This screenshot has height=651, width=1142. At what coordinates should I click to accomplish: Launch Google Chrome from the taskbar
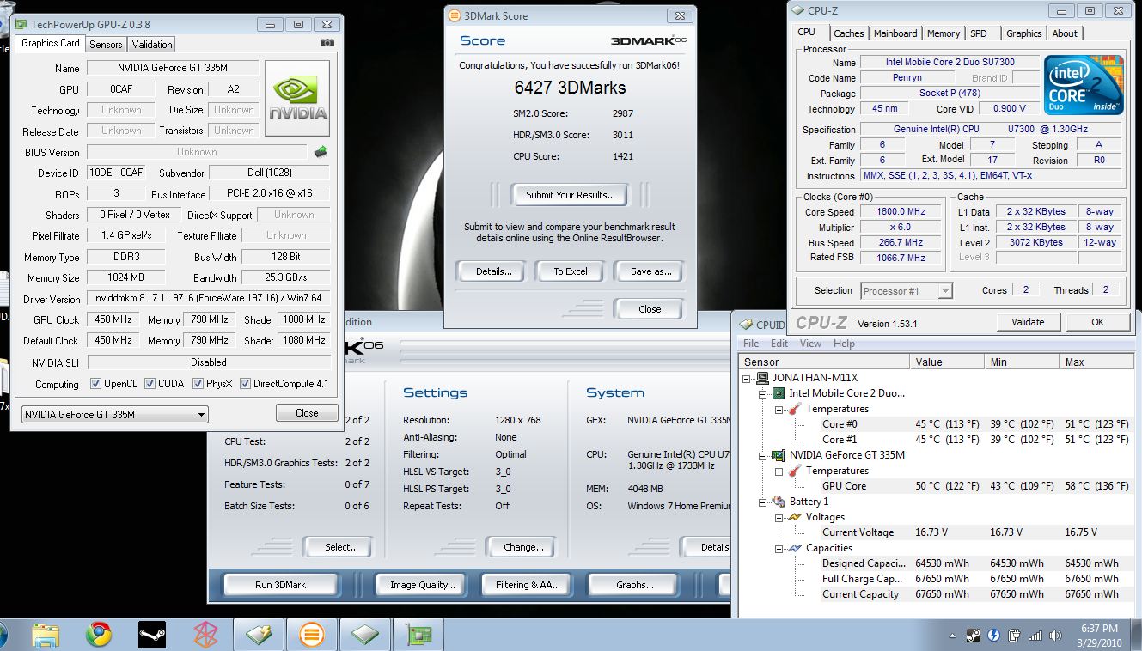[x=99, y=635]
